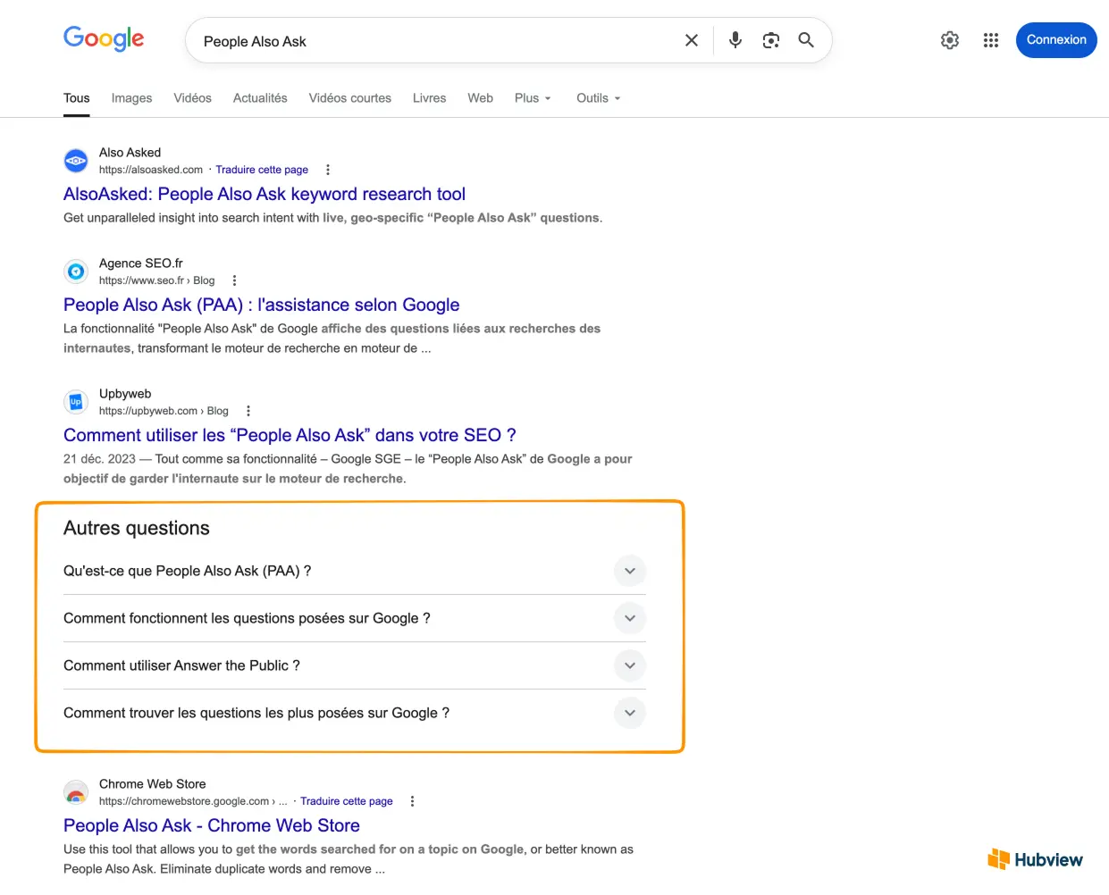Switch to the Images tab

click(x=131, y=98)
